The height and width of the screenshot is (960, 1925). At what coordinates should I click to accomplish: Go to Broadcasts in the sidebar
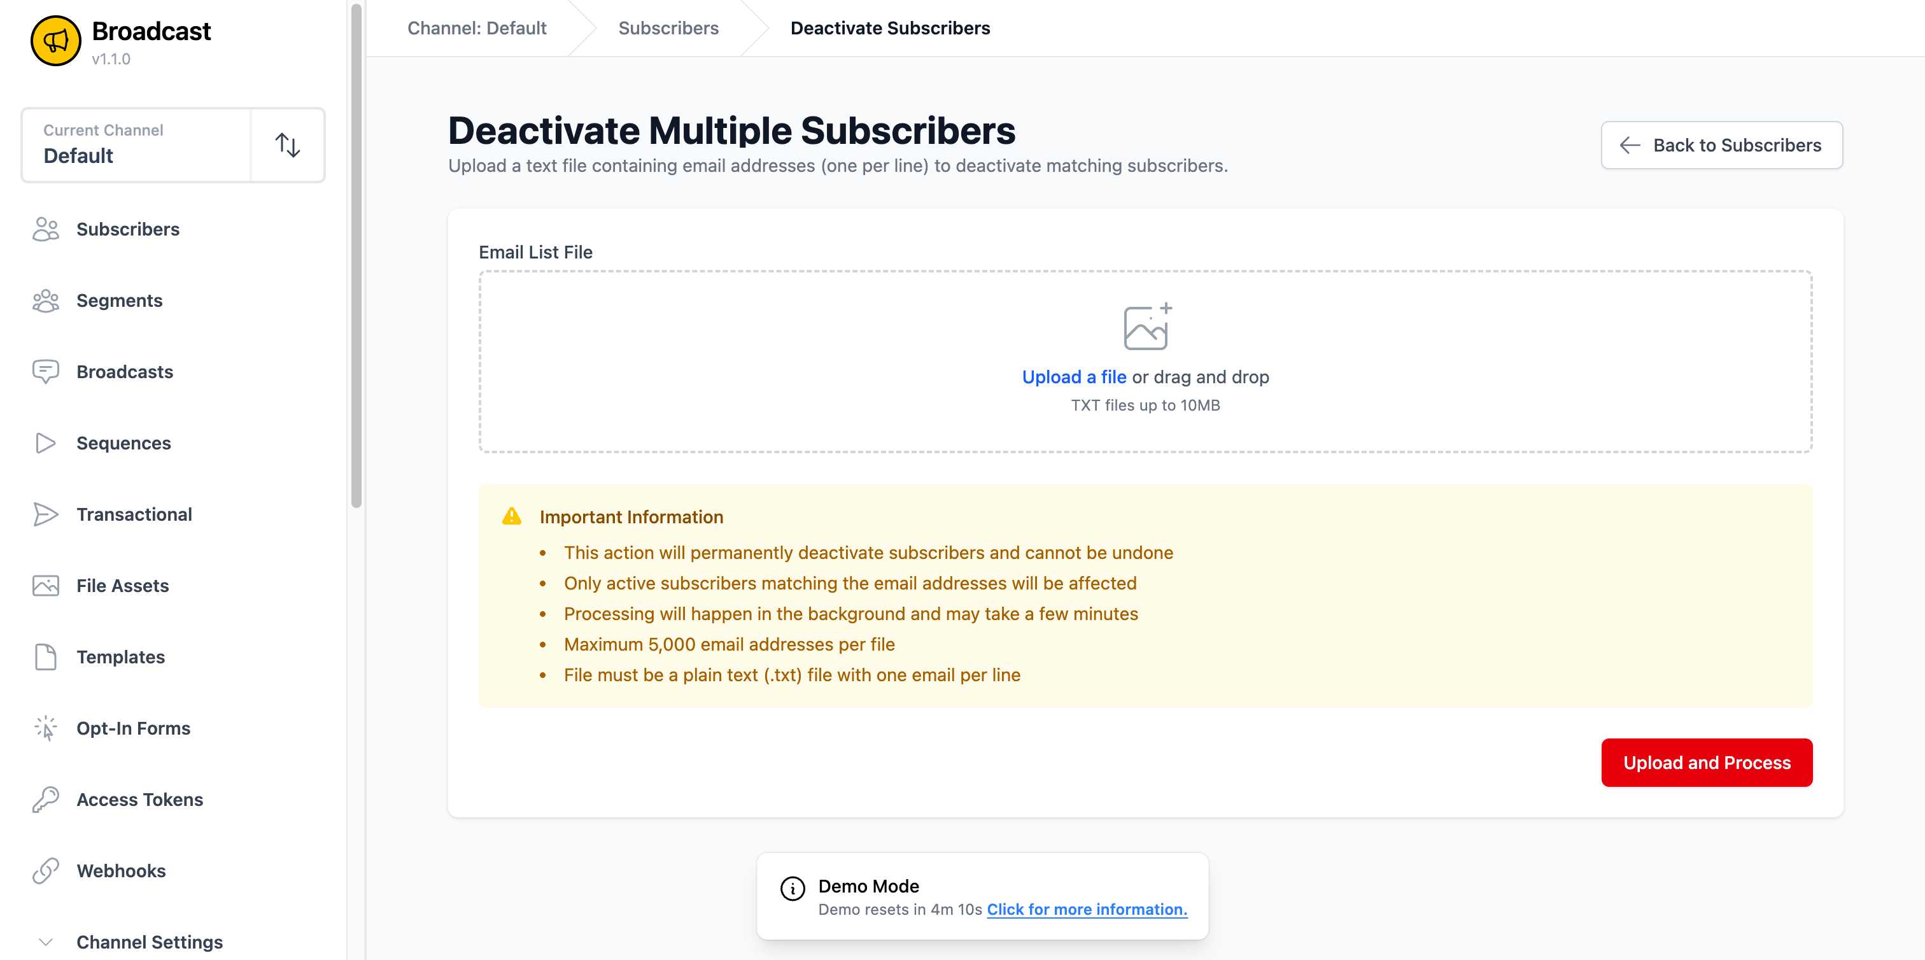pos(125,372)
